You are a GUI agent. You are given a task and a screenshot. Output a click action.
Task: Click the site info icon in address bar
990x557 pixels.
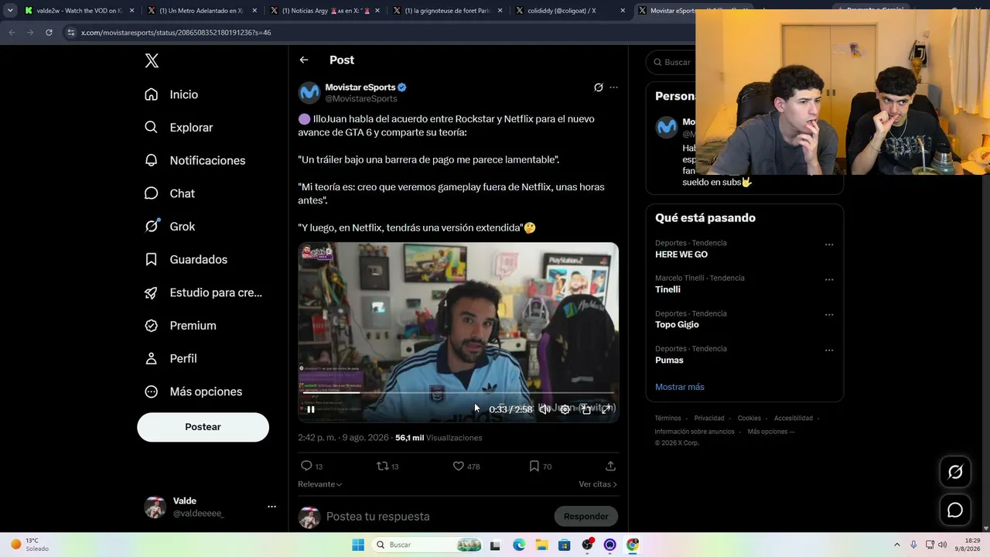point(71,32)
